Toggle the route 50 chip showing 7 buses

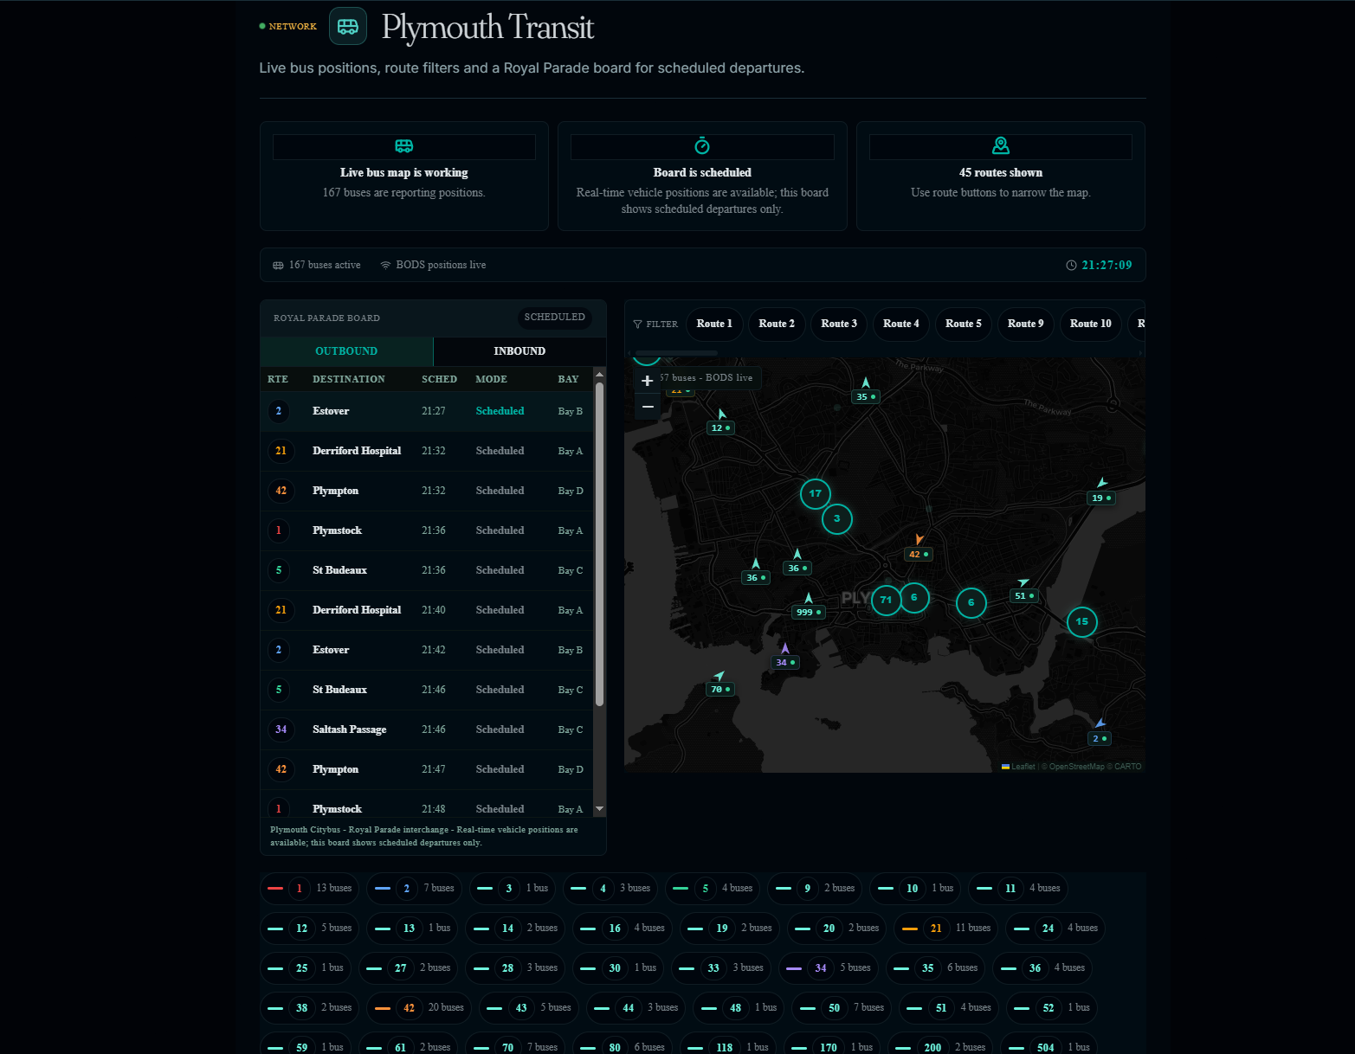pyautogui.click(x=842, y=1007)
